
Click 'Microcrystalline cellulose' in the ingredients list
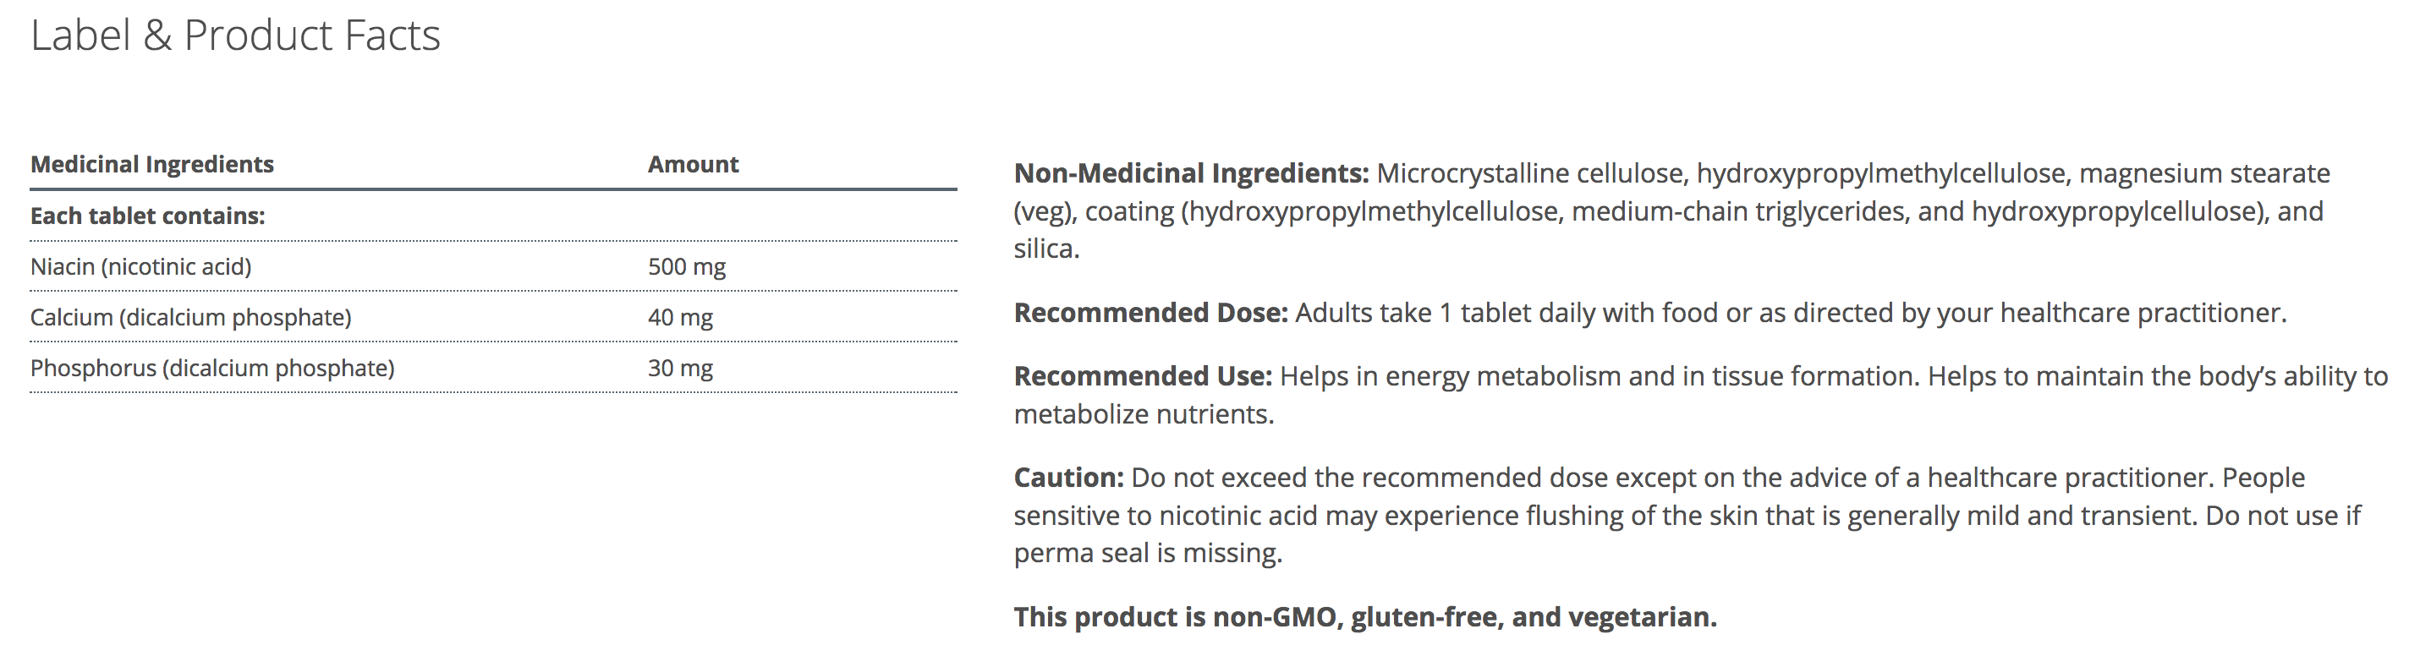(1530, 173)
